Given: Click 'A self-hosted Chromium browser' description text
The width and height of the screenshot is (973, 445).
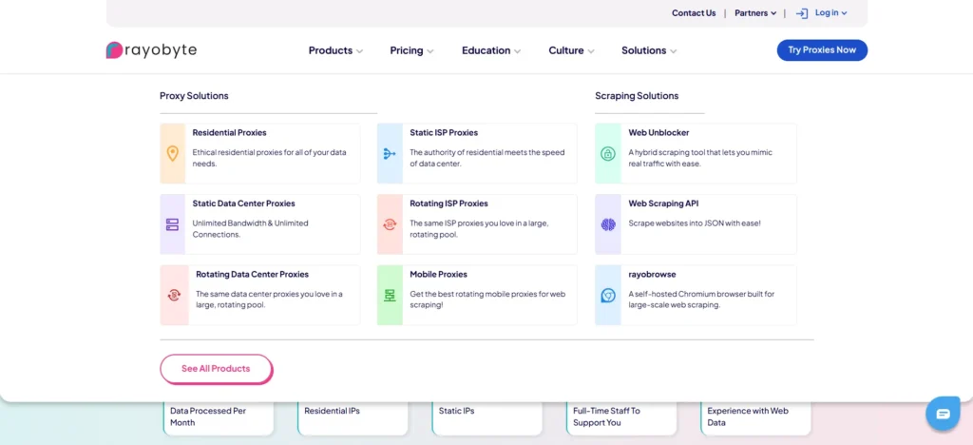Looking at the screenshot, I should tap(701, 300).
